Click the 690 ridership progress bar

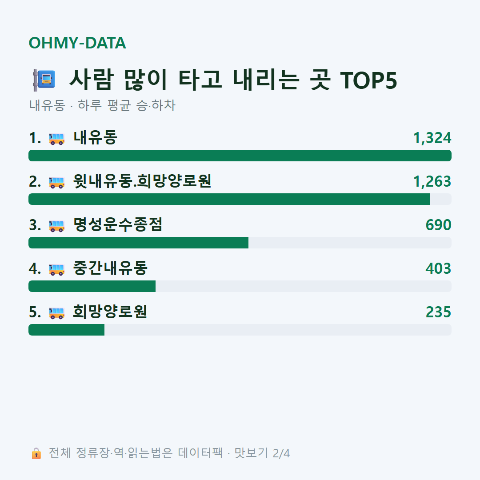(240, 243)
